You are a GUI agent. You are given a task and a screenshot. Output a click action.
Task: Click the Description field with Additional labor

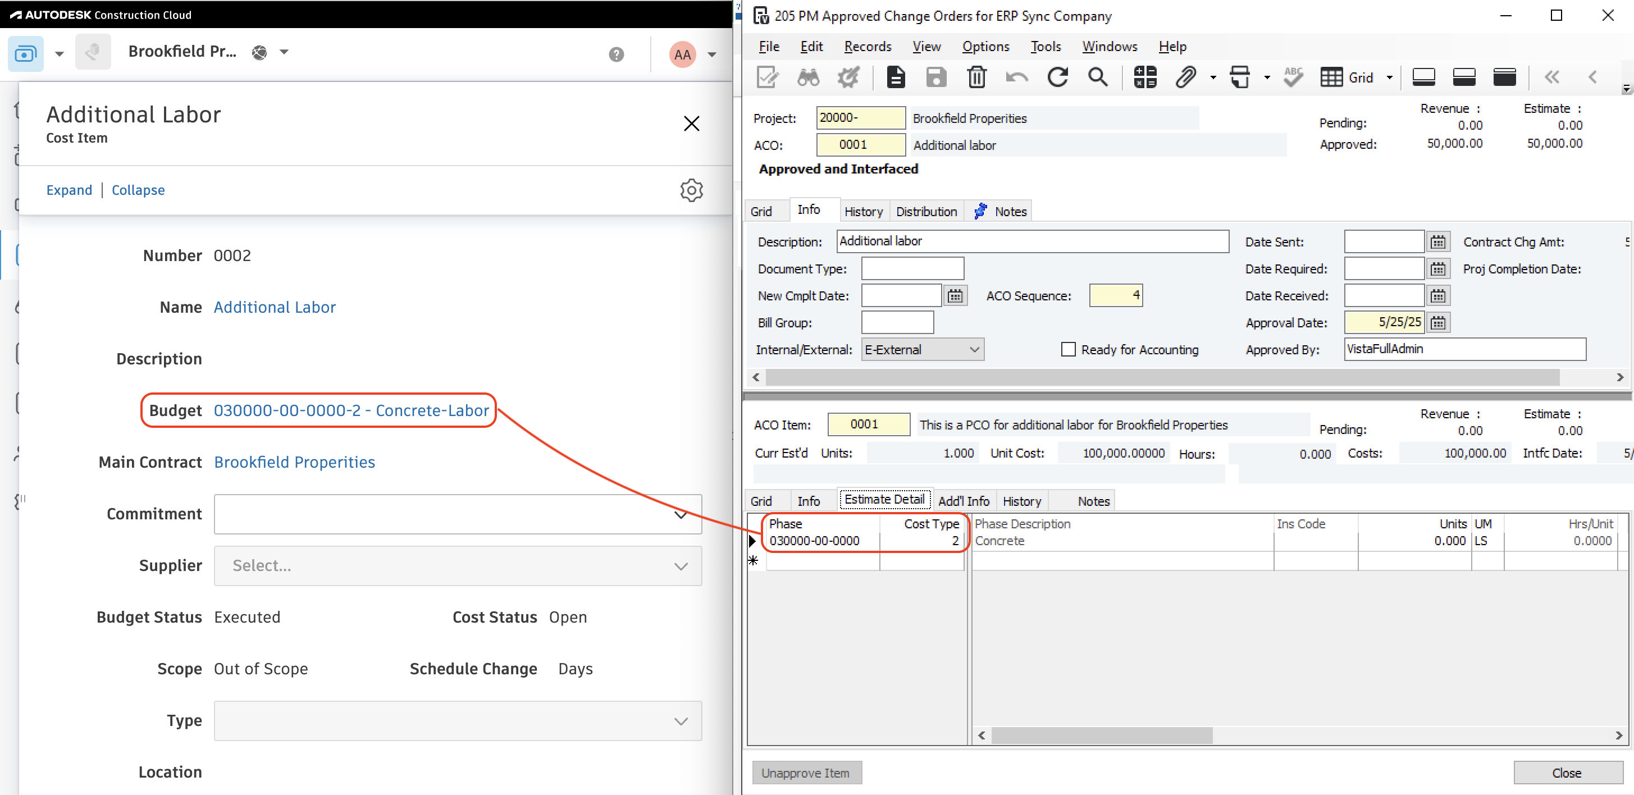click(1032, 242)
